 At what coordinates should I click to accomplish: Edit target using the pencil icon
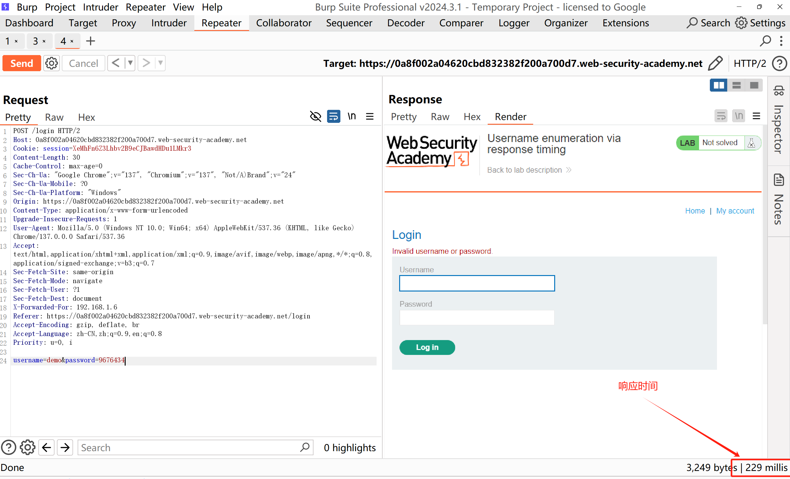tap(715, 63)
